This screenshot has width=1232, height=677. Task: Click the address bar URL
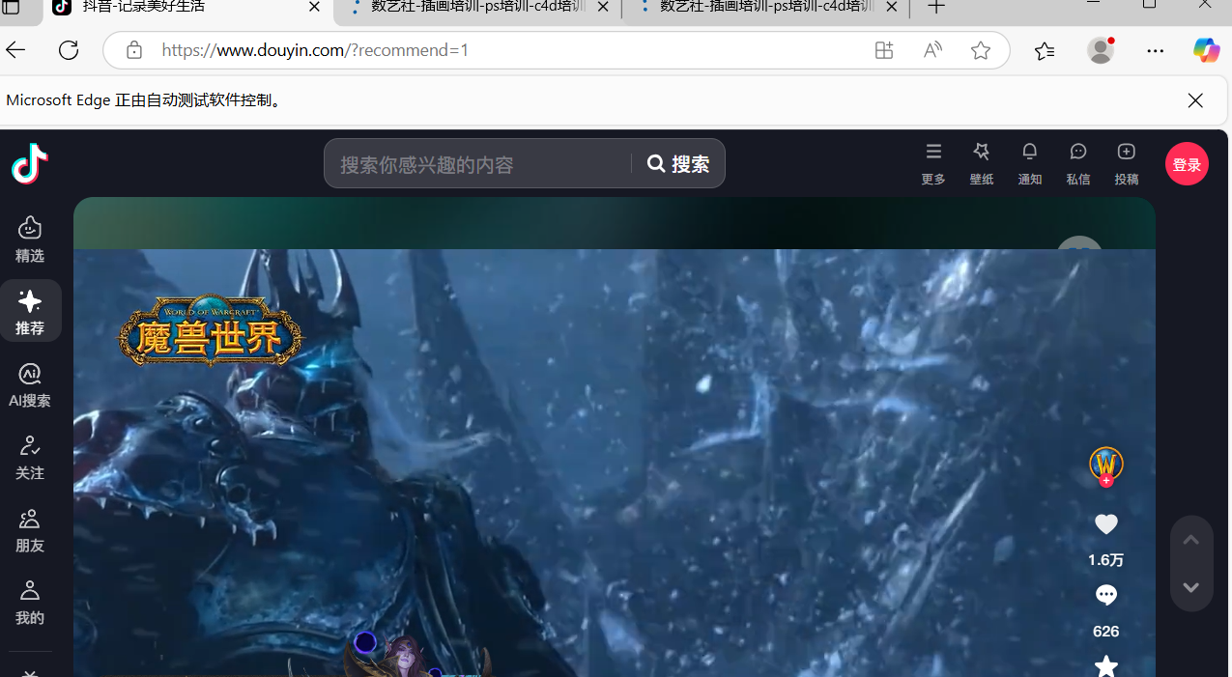click(x=315, y=50)
